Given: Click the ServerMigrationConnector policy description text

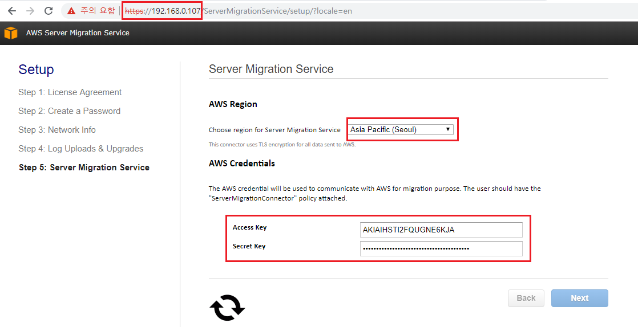Looking at the screenshot, I should [x=375, y=194].
